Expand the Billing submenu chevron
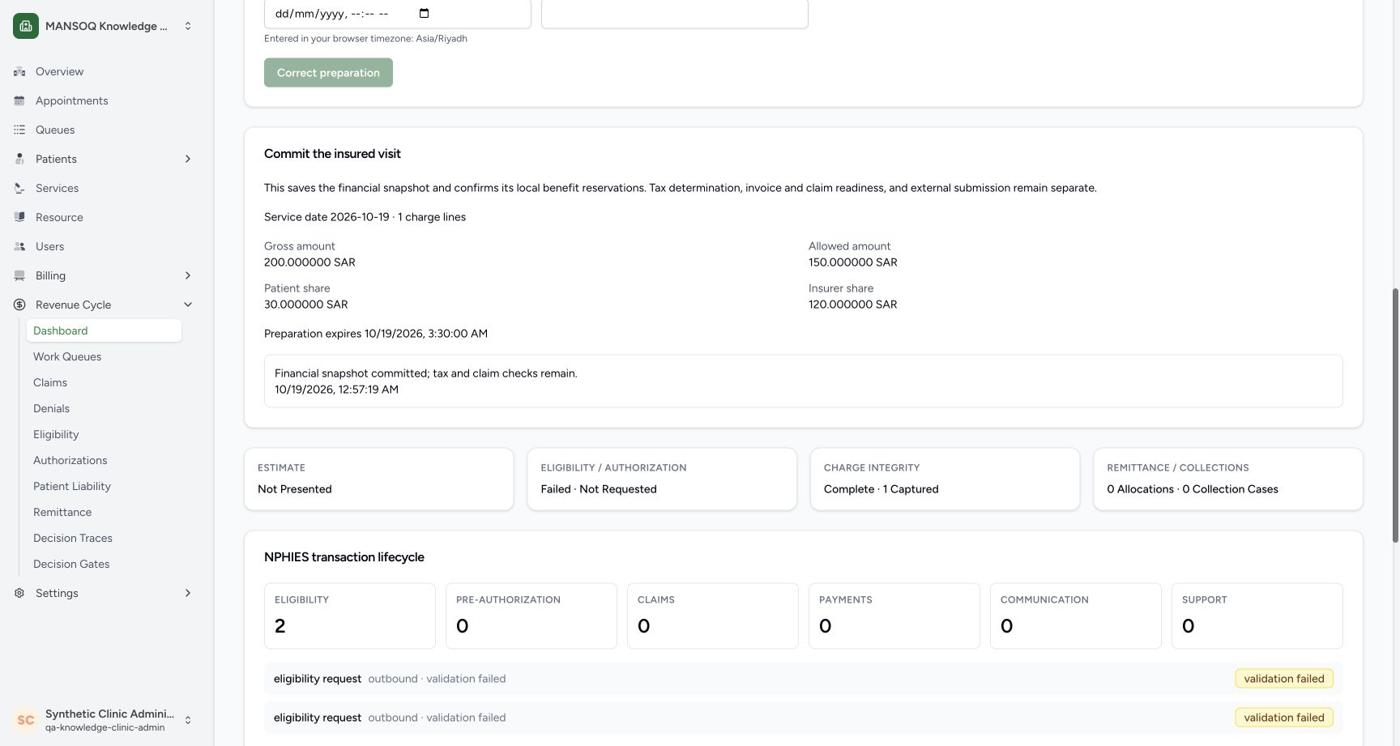Viewport: 1400px width, 746px height. (188, 275)
